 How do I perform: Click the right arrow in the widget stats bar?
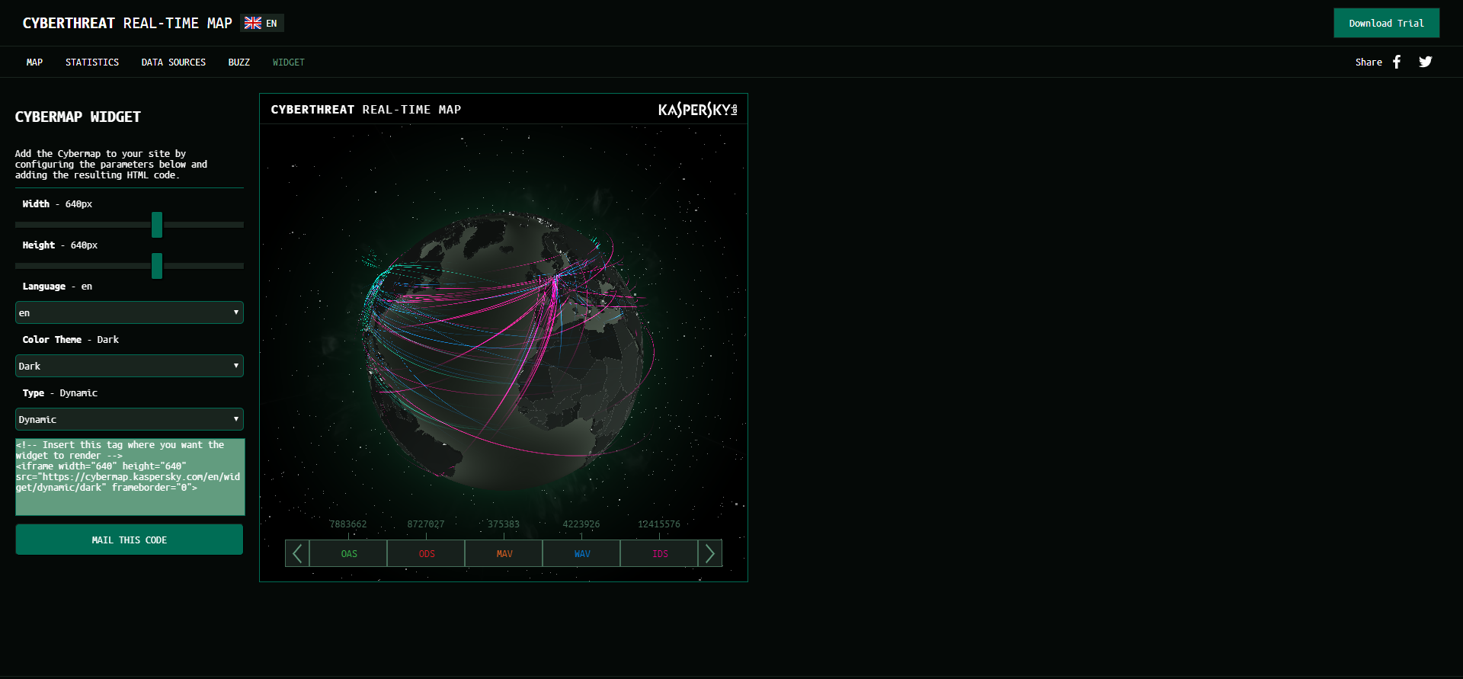710,553
